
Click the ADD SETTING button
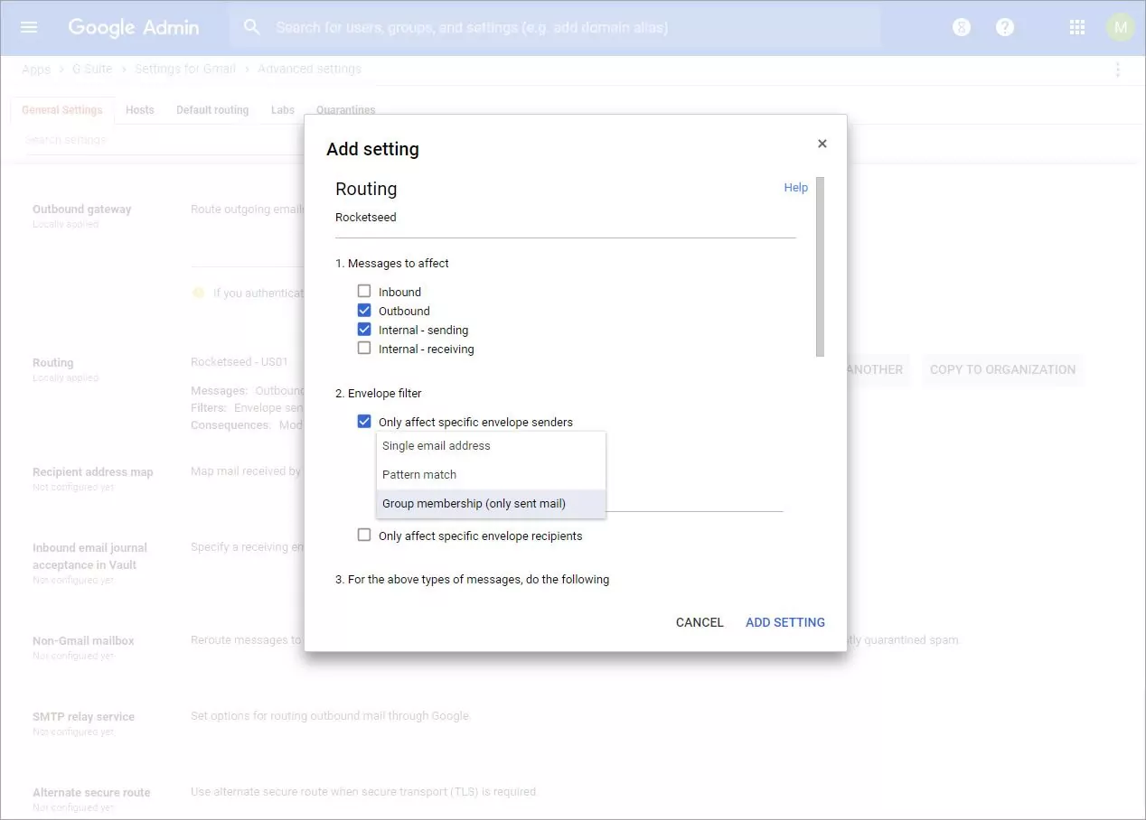[785, 622]
